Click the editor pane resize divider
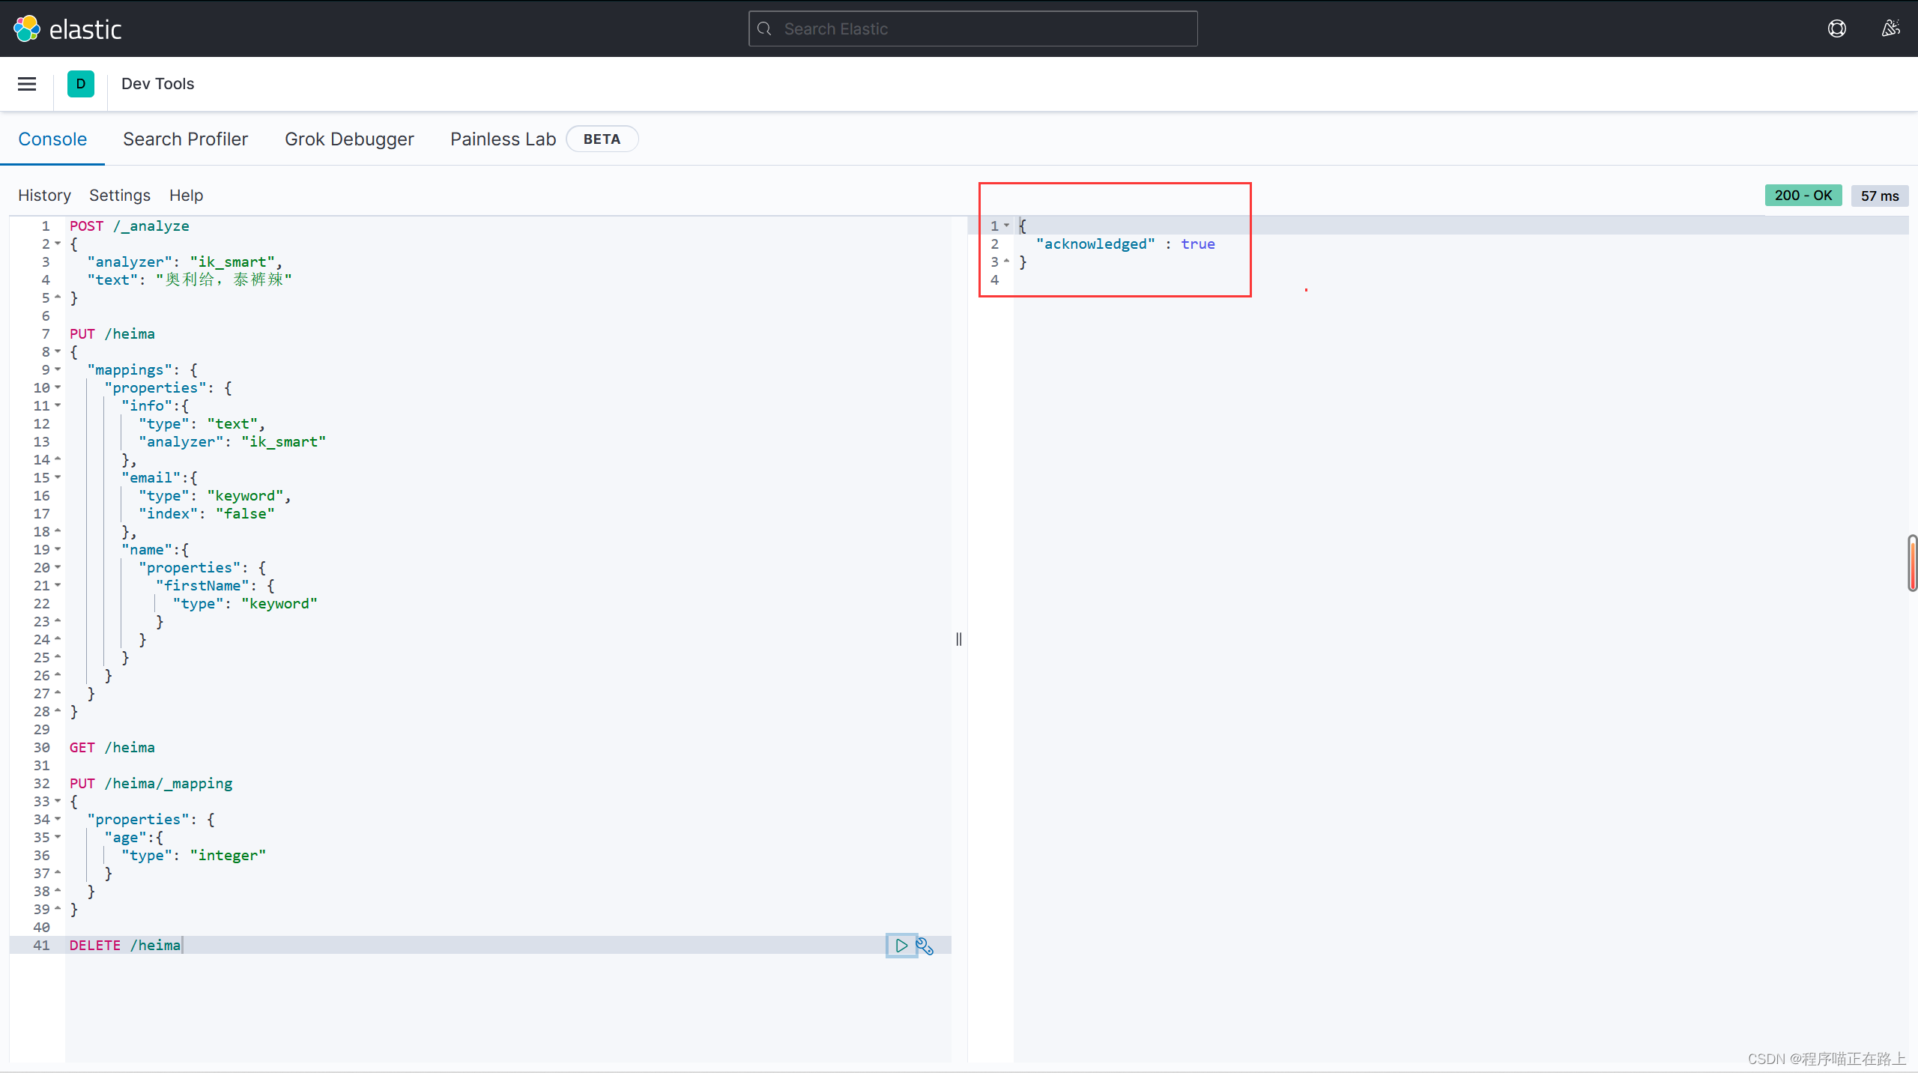 point(959,639)
